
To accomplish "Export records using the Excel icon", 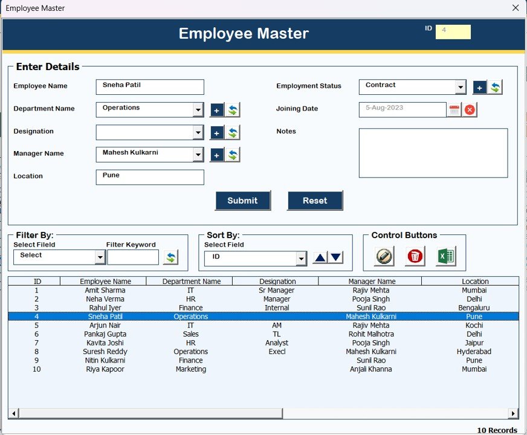I will [447, 257].
